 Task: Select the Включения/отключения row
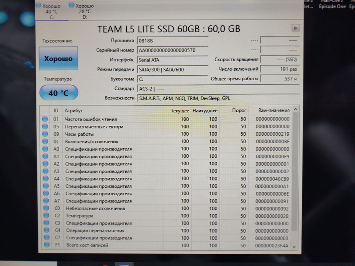pyautogui.click(x=166, y=141)
